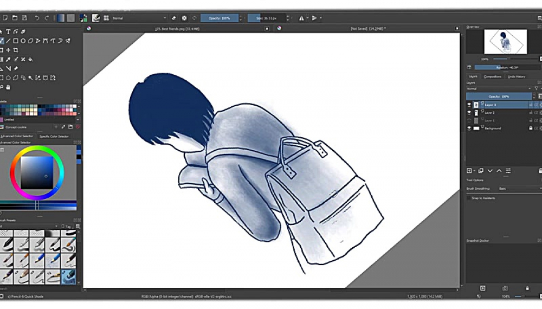Select the Rectangle shape tool
Screen dimensions: 542x309
tap(16, 41)
